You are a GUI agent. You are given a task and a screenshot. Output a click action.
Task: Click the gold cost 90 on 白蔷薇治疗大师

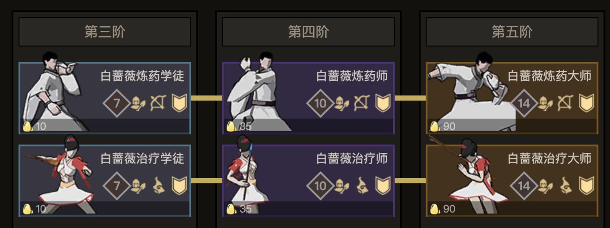coord(443,209)
